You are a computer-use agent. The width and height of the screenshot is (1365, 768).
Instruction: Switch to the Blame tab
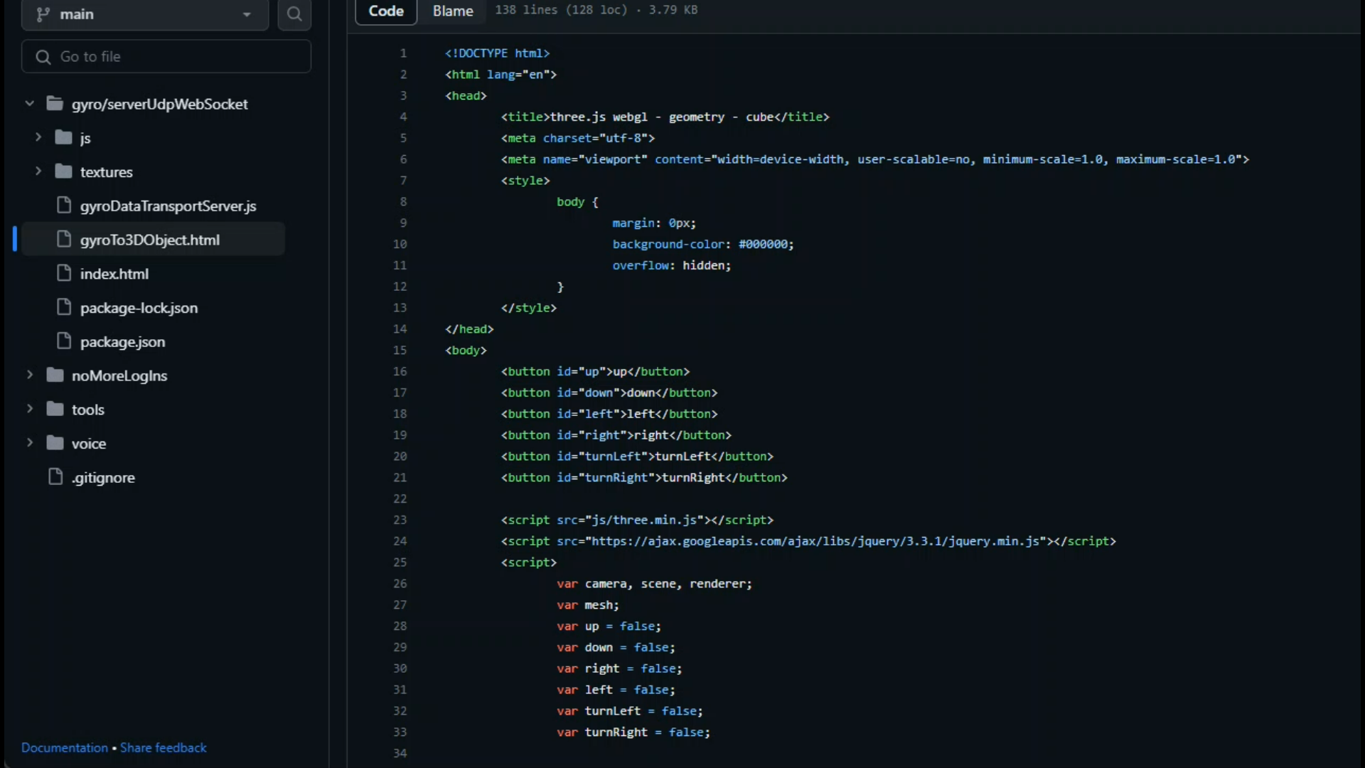pyautogui.click(x=452, y=11)
